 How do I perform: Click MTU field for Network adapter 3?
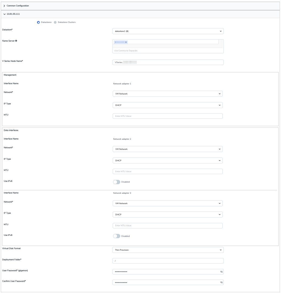coord(167,226)
